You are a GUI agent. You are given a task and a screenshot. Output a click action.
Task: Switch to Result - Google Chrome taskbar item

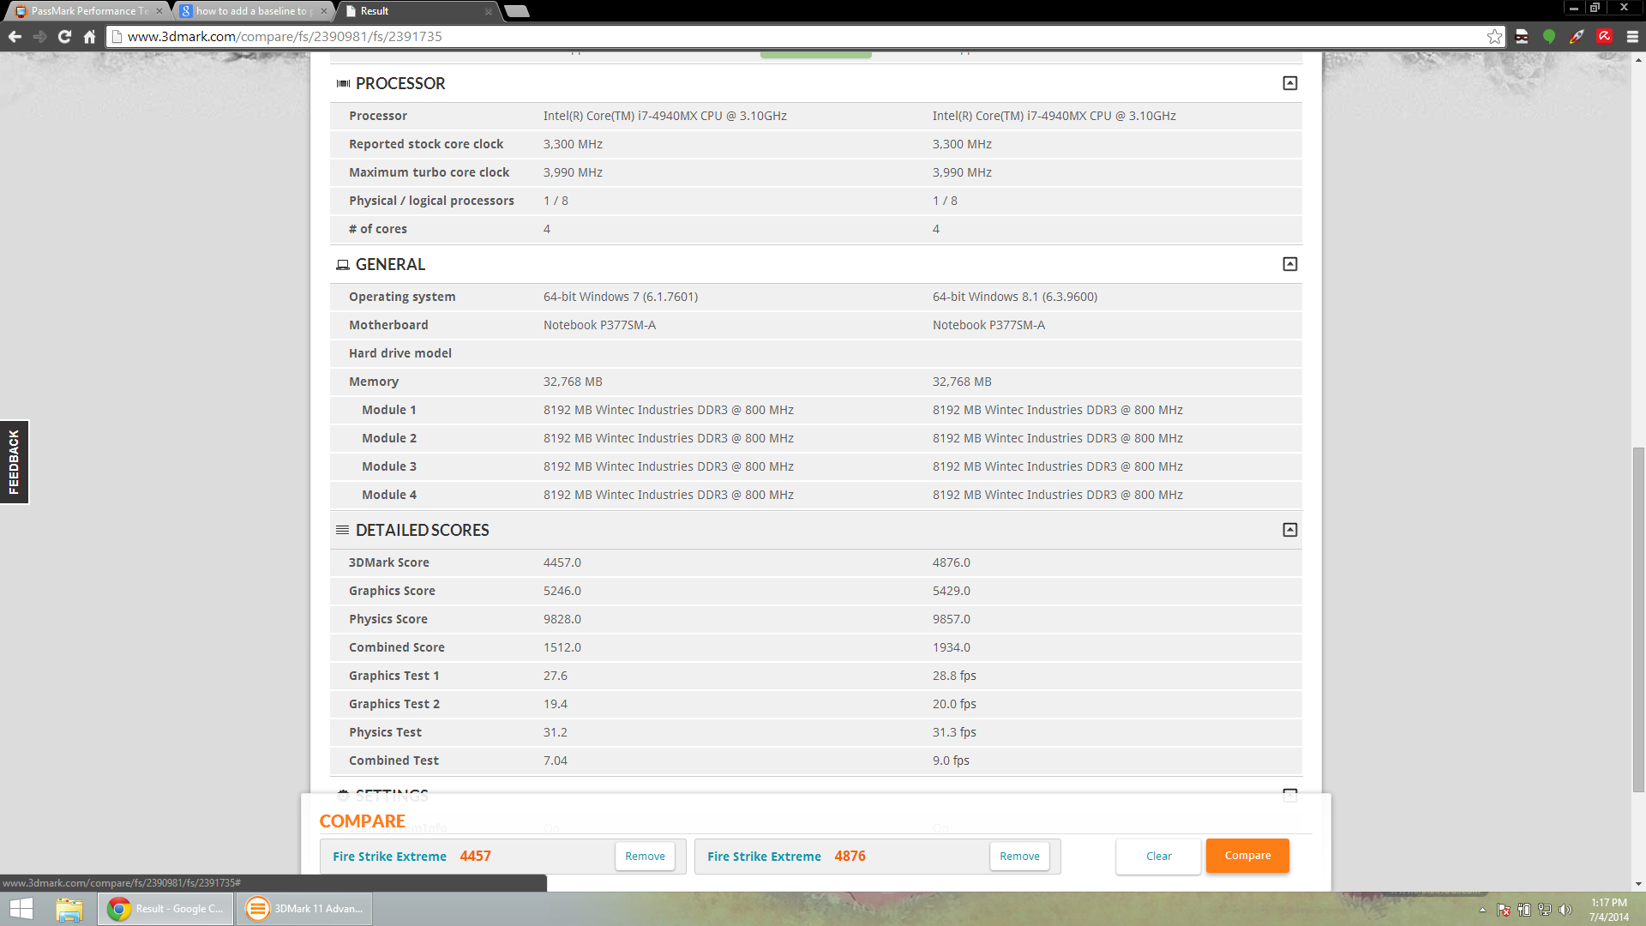[x=165, y=909]
